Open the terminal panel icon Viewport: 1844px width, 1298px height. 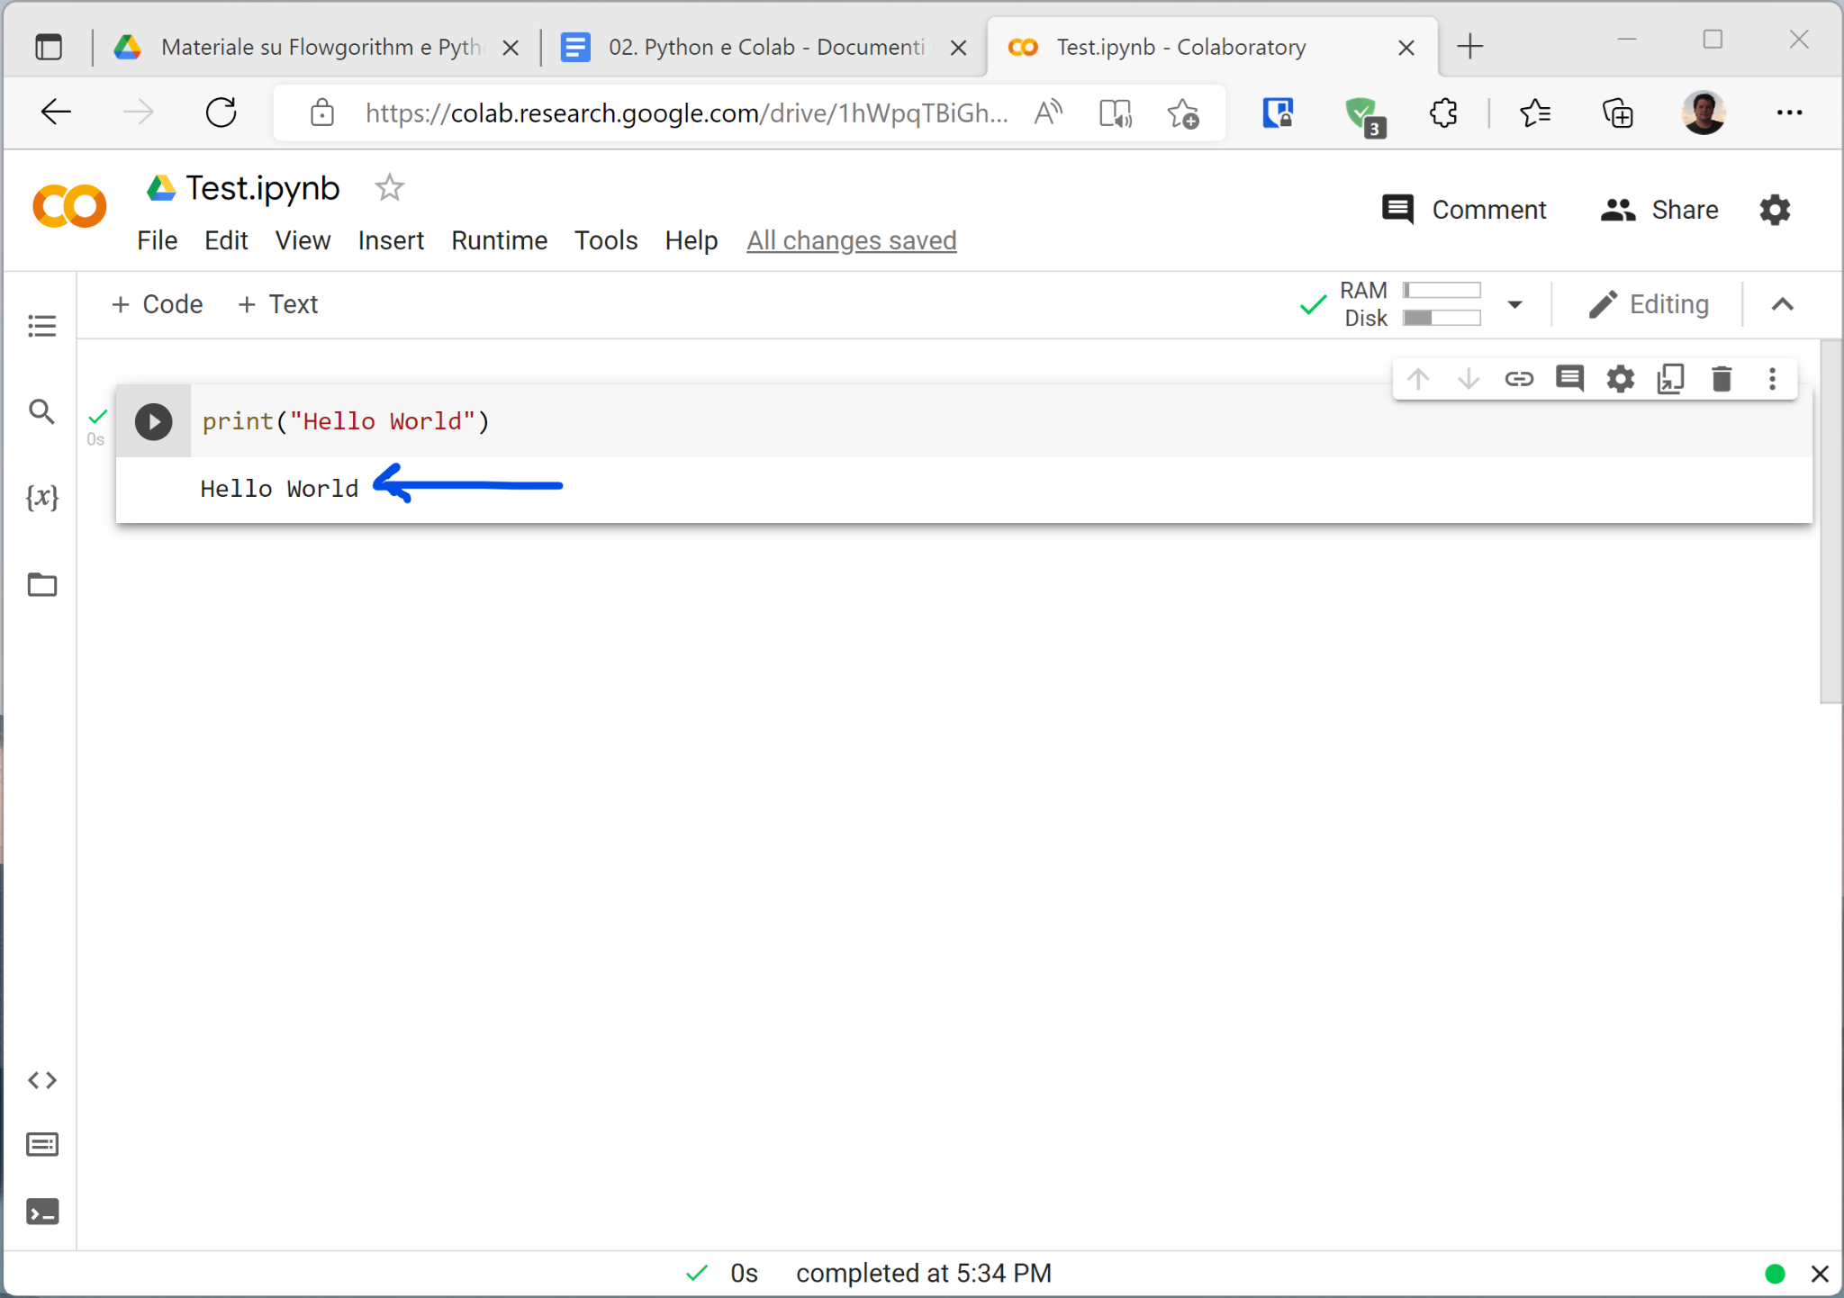point(42,1212)
